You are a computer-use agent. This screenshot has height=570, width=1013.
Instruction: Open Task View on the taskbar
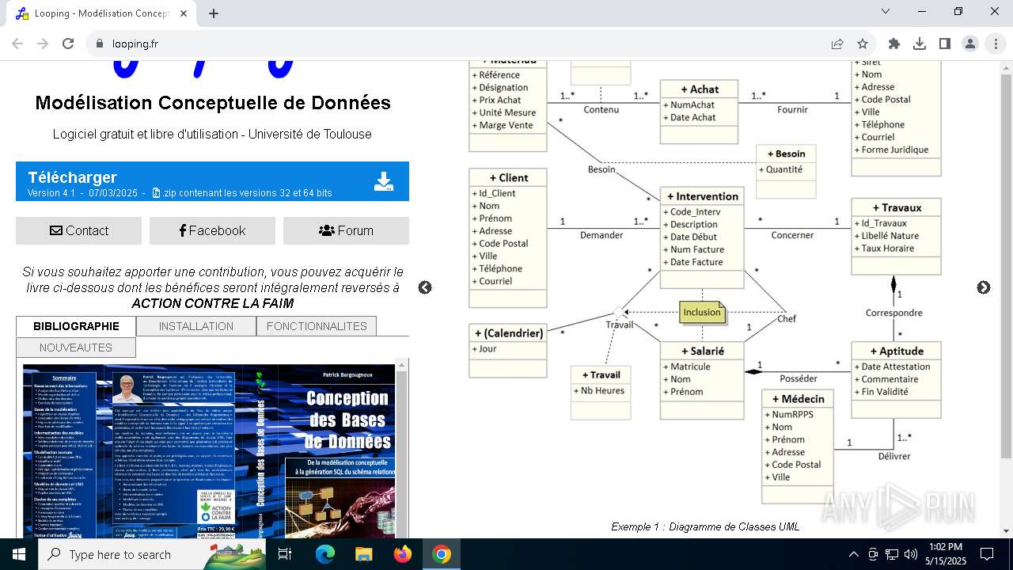pyautogui.click(x=285, y=554)
